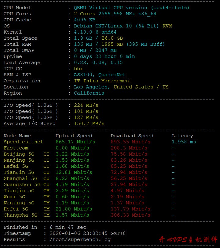
Task: Click the IT Infra Management organization text
Action: click(103, 81)
